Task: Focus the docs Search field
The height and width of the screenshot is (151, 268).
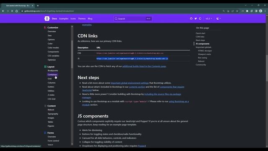Action: pyautogui.click(x=133, y=18)
